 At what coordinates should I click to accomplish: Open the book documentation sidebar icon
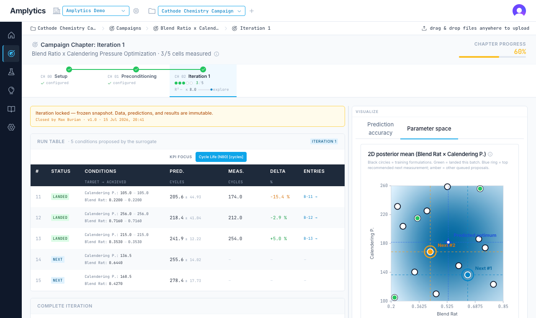tap(11, 109)
